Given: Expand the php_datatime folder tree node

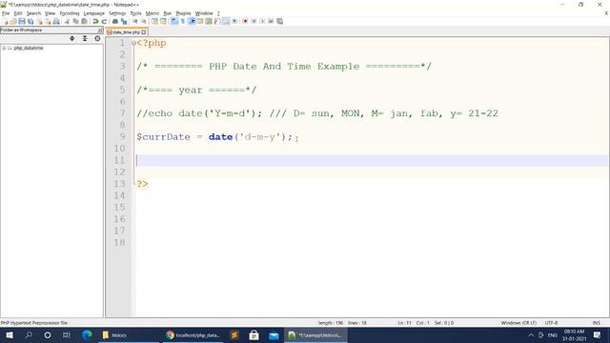Looking at the screenshot, I should pos(4,48).
